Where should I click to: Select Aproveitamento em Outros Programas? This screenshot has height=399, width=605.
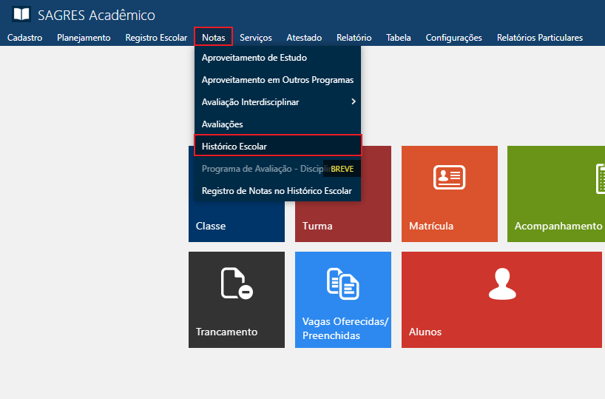(277, 79)
